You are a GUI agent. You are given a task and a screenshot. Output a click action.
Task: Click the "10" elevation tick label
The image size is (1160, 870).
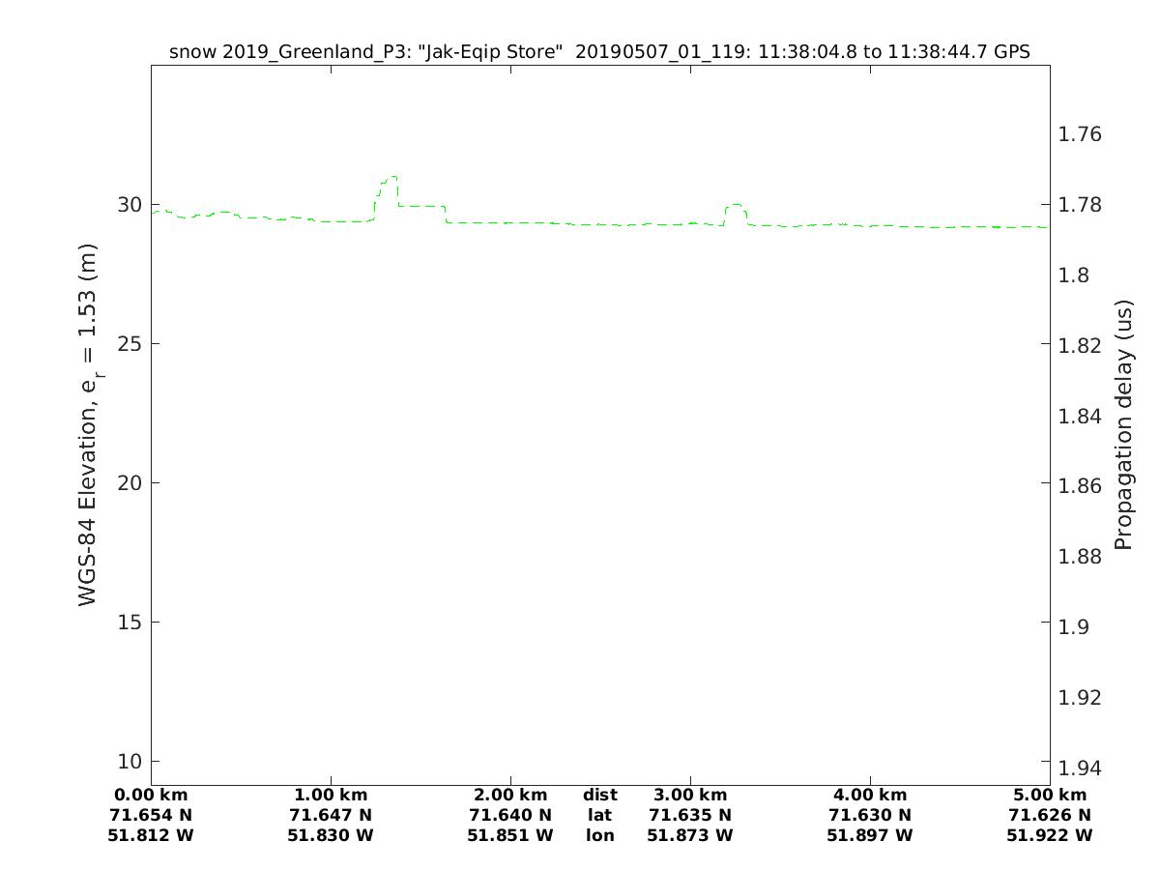130,761
